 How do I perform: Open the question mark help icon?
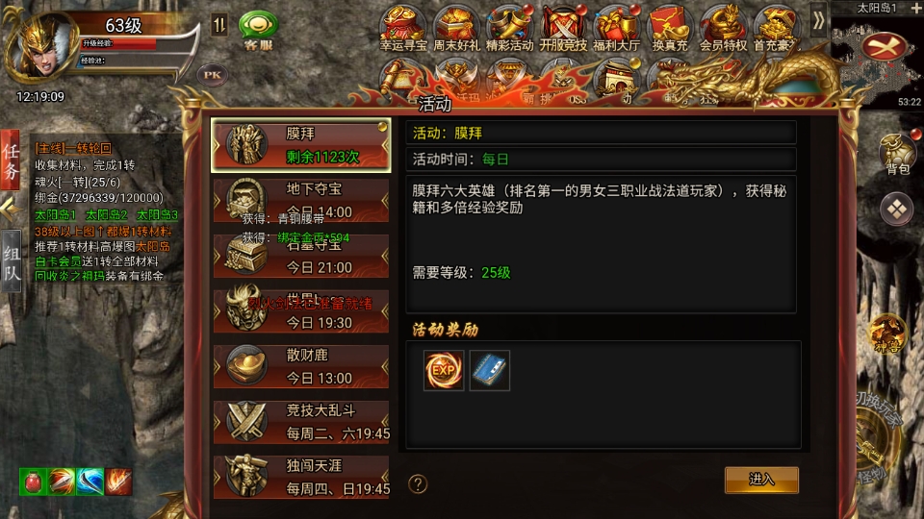pyautogui.click(x=418, y=484)
